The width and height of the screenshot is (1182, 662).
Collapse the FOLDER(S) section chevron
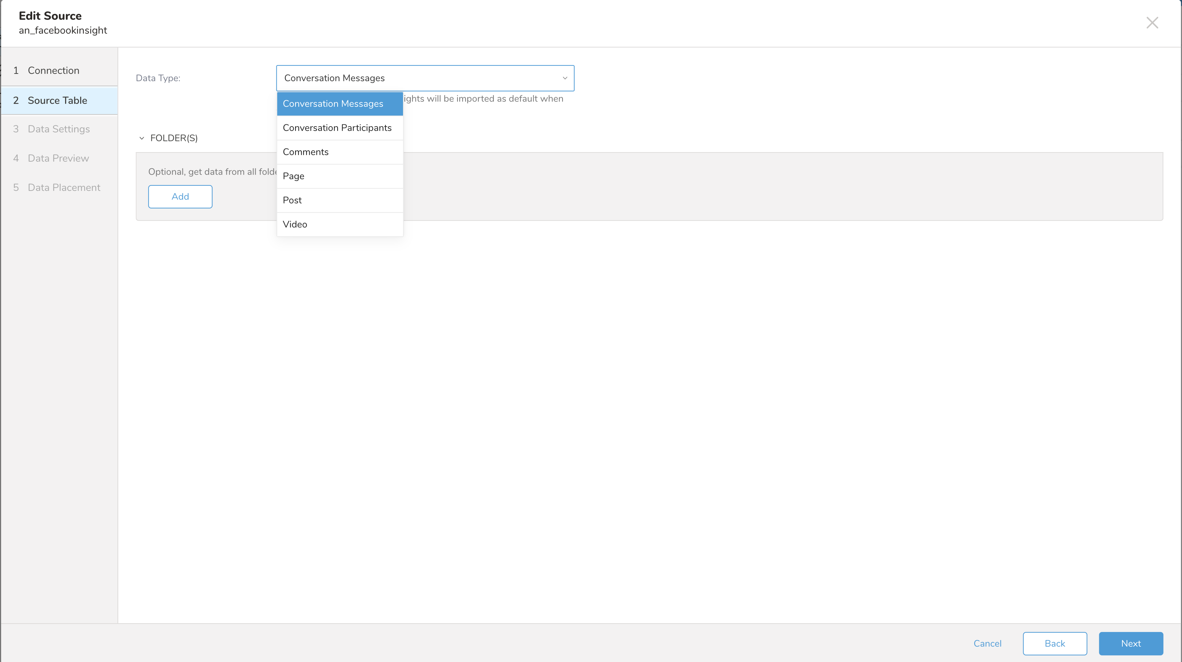click(x=142, y=138)
